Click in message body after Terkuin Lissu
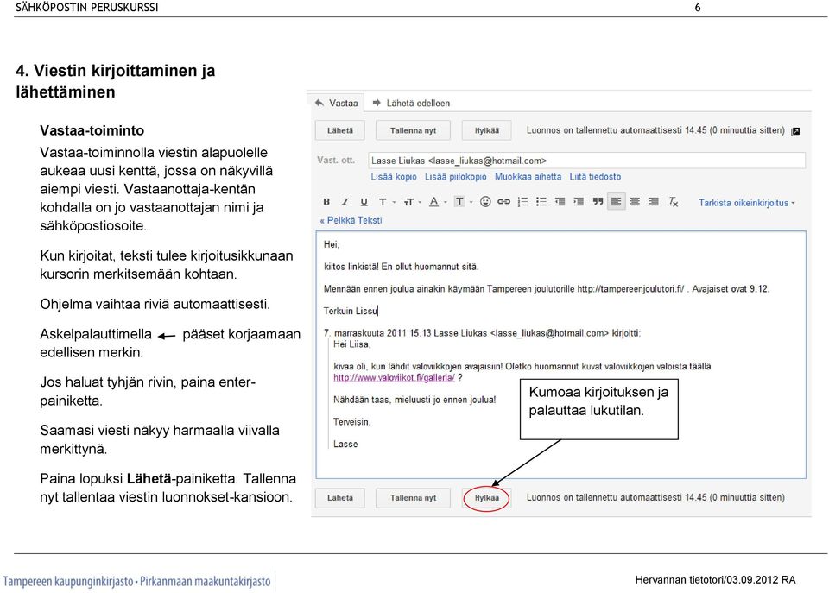 pyautogui.click(x=379, y=312)
